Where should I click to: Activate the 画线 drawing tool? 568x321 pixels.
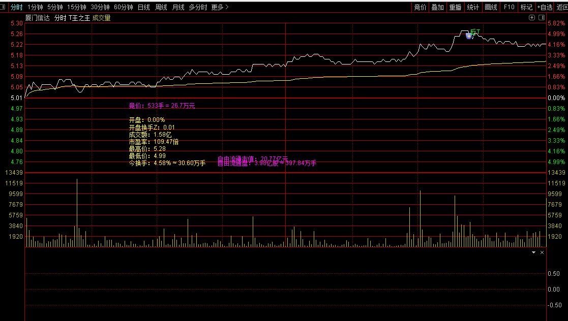[x=491, y=7]
